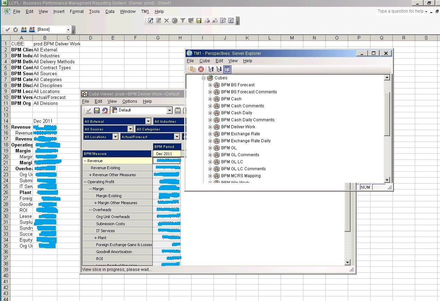This screenshot has width=440, height=301.
Task: Toggle the properties pane icon in Server Explorer
Action: [x=227, y=69]
